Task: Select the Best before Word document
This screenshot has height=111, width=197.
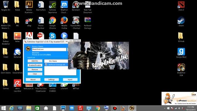Action: point(41,6)
